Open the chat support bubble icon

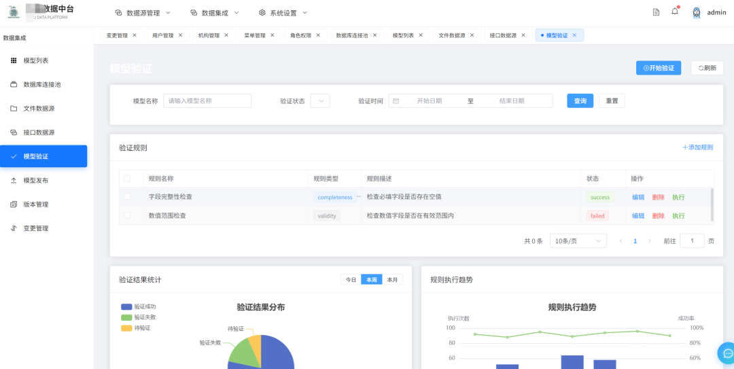click(727, 353)
